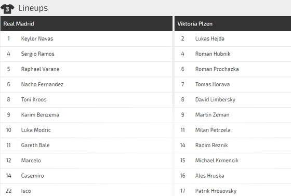Click Casemiro player name
The height and width of the screenshot is (196, 291).
[x=32, y=176]
